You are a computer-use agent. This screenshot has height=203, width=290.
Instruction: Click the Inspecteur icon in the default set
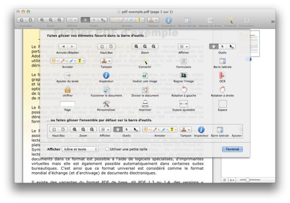click(201, 130)
